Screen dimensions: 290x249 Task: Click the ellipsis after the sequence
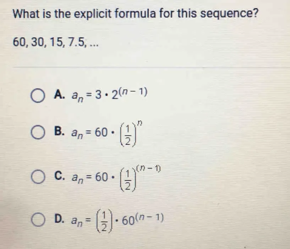tap(94, 44)
